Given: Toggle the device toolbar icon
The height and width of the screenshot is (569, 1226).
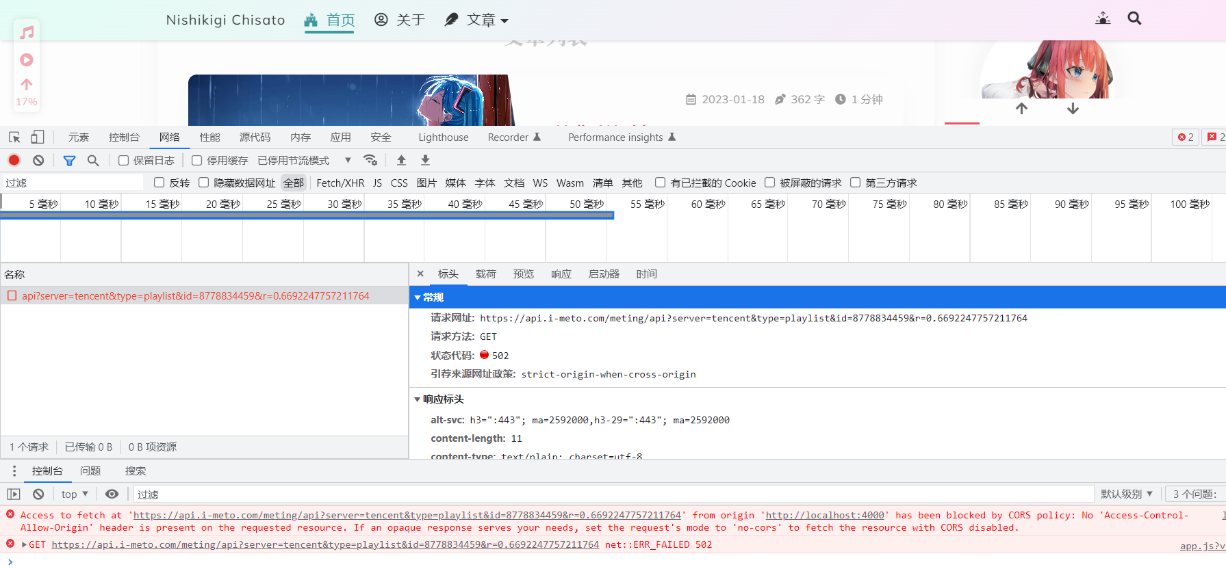Looking at the screenshot, I should [x=38, y=137].
